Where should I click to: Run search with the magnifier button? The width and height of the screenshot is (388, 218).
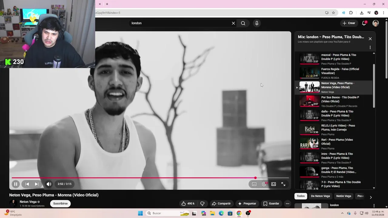point(243,23)
